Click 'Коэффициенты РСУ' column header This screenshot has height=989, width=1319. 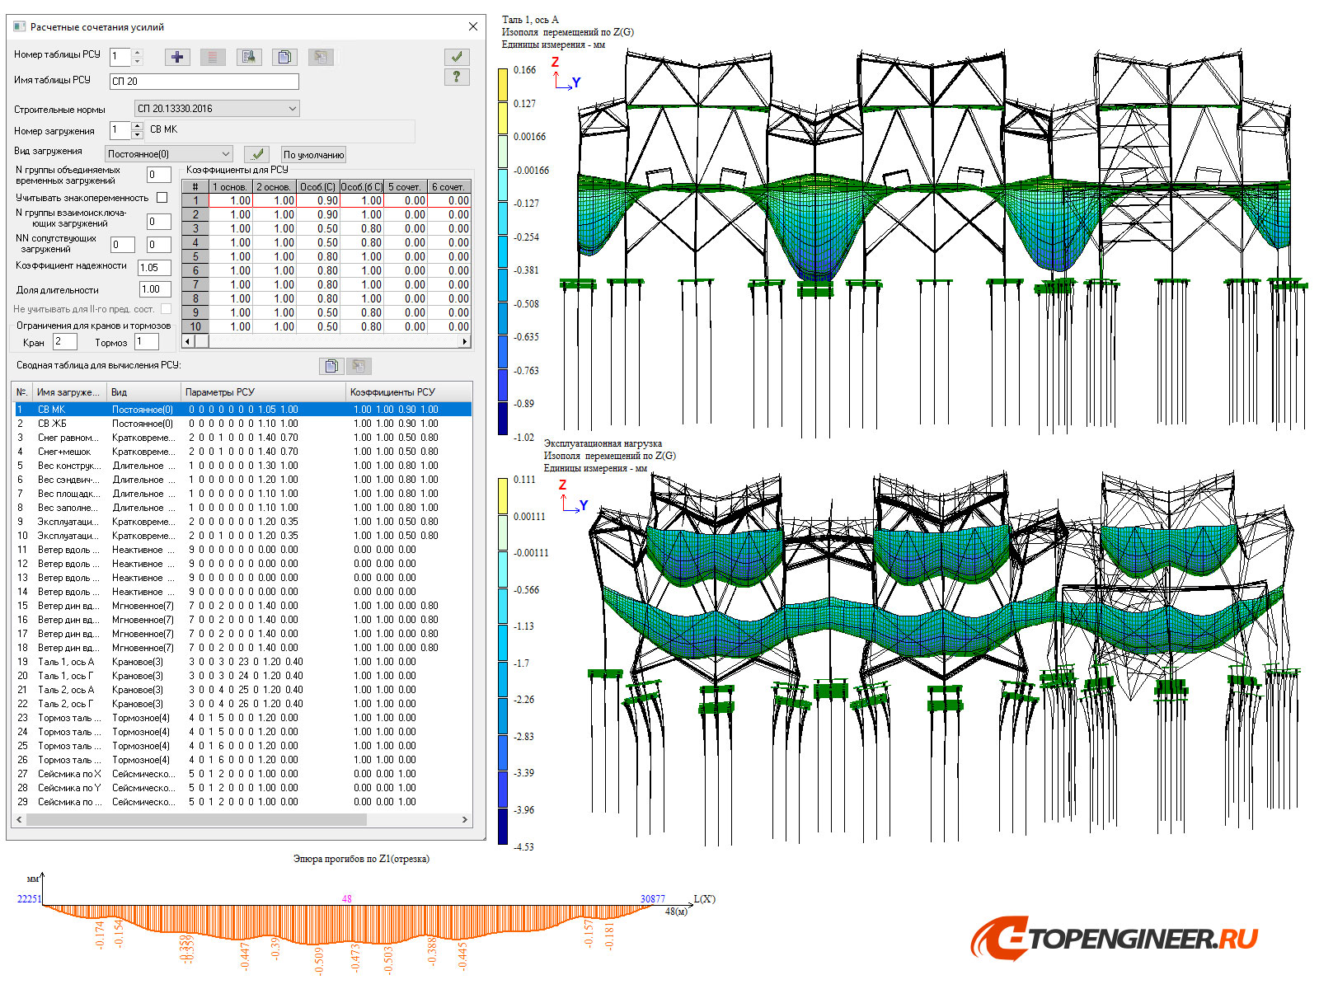[x=409, y=392]
